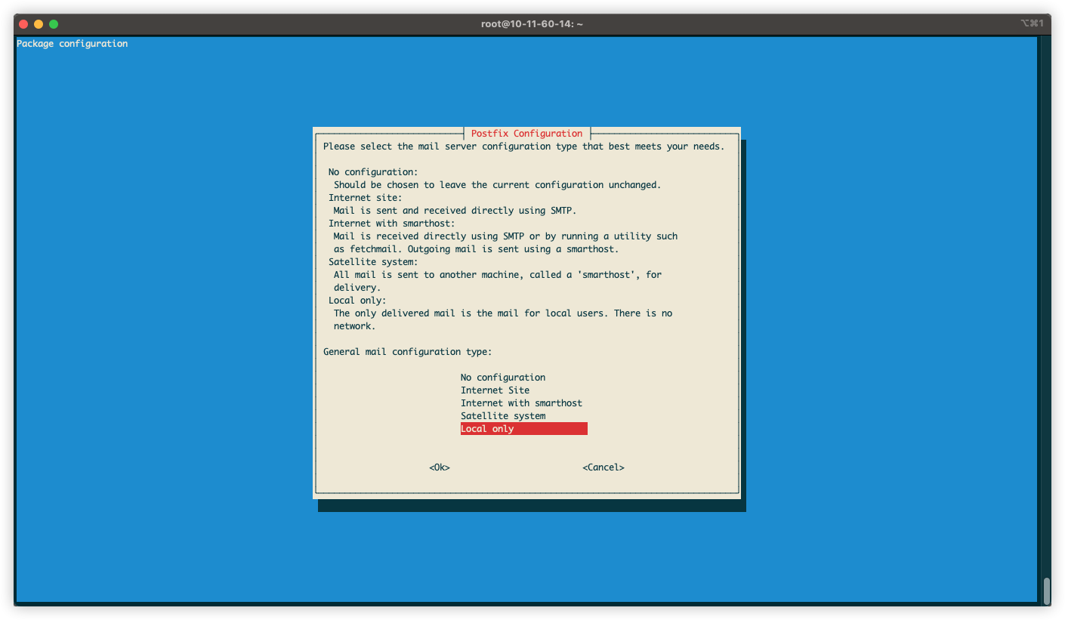1065x620 pixels.
Task: Click "Mail is sent and received directly" line
Action: tap(455, 211)
